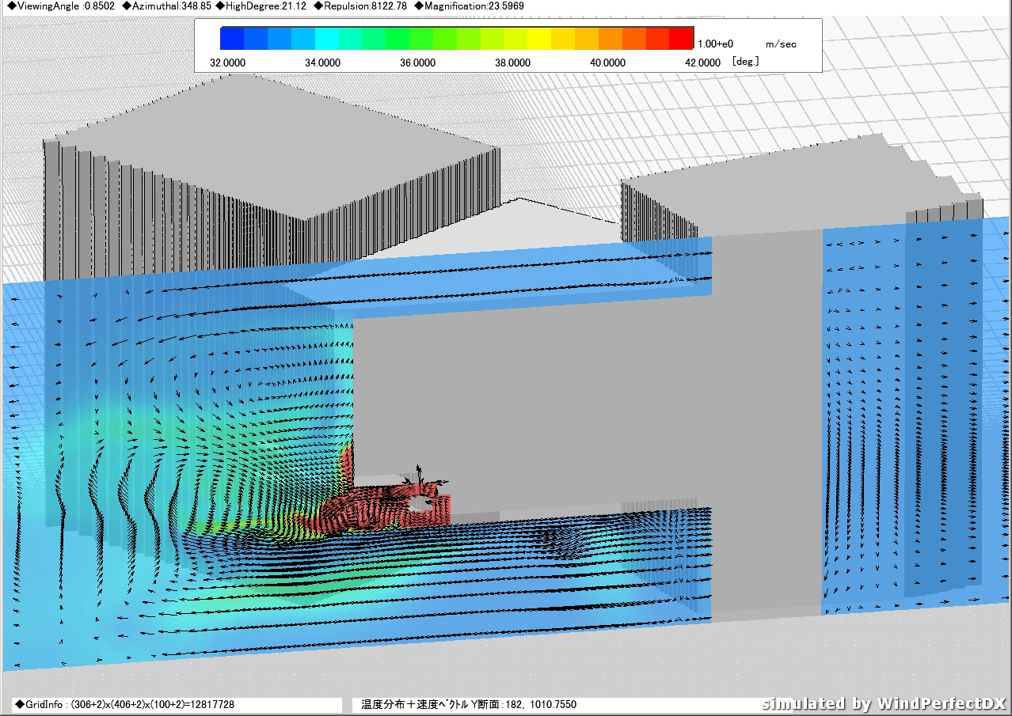This screenshot has height=716, width=1012.
Task: Click the 32.0000 legend minimum value
Action: pos(228,63)
